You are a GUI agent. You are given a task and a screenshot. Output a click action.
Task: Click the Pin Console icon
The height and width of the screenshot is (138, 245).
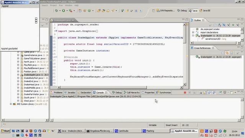pyautogui.click(x=220, y=93)
